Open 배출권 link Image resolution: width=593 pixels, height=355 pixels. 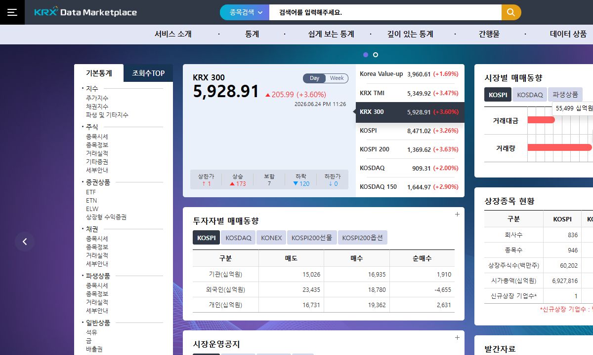pyautogui.click(x=94, y=349)
